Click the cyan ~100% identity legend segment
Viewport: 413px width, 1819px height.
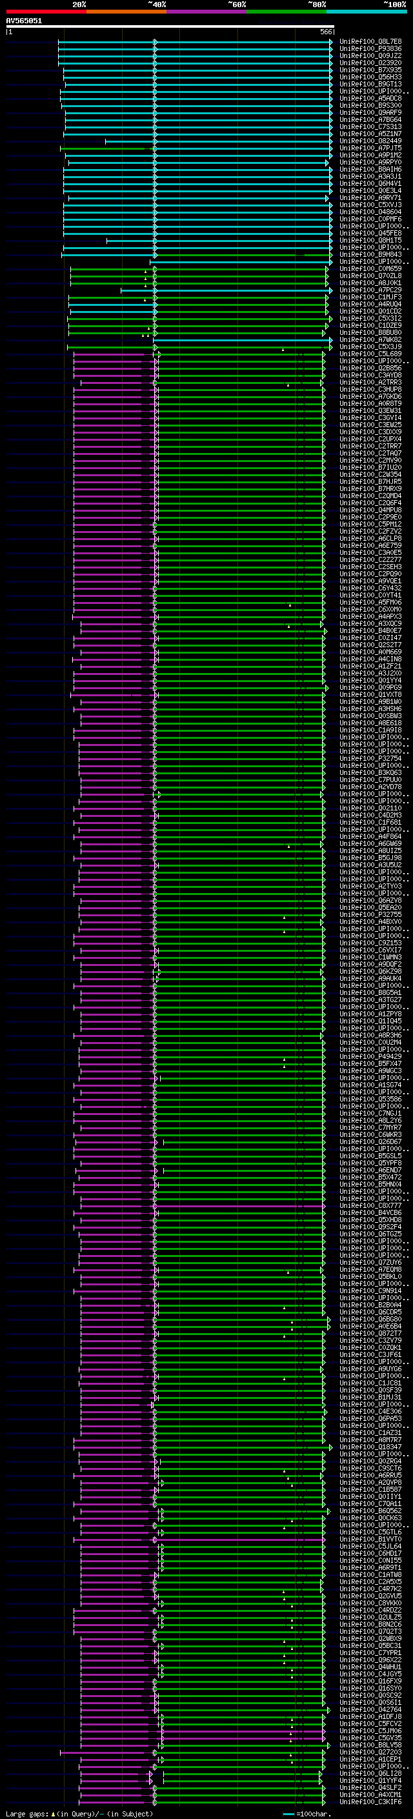[367, 12]
